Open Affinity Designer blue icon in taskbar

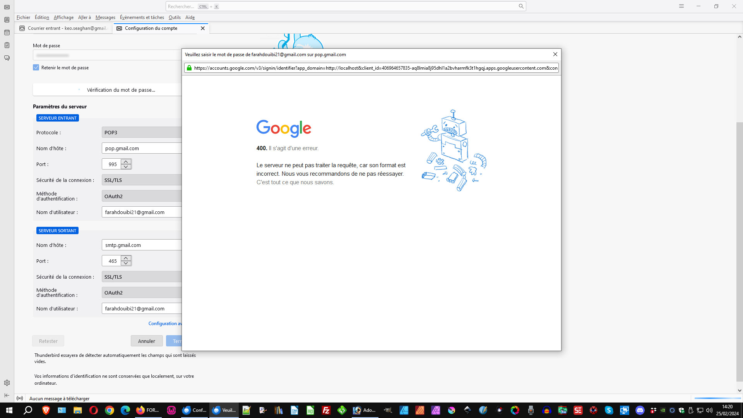[x=404, y=410]
